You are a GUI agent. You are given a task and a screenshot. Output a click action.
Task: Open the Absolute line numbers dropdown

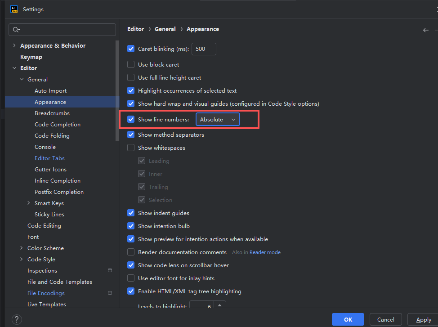click(x=218, y=119)
